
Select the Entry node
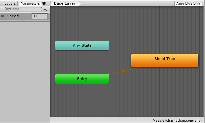click(x=82, y=79)
